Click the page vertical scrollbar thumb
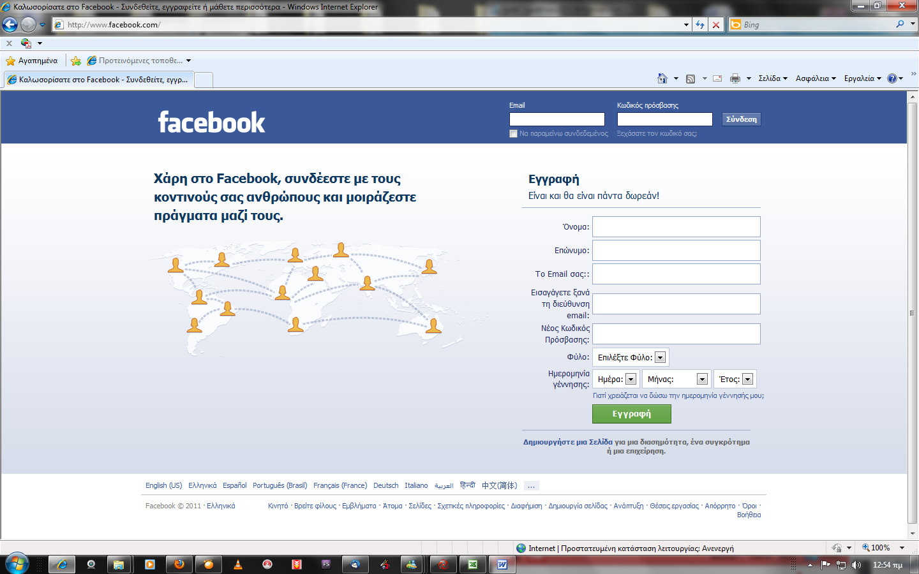Viewport: 919px width, 574px height. 912,313
